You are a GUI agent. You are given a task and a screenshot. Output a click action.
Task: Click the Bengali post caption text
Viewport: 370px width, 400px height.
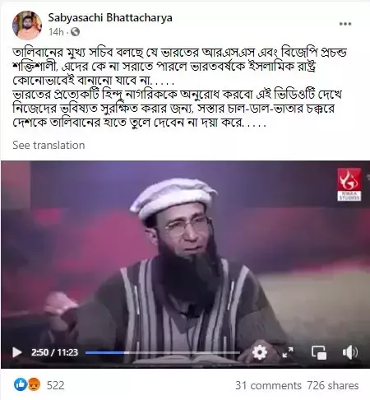179,87
